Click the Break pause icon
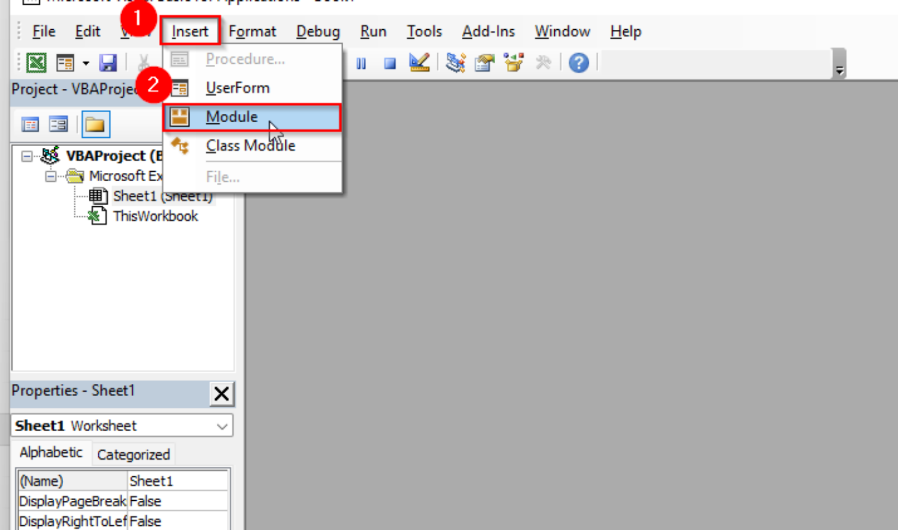The height and width of the screenshot is (530, 898). (x=361, y=63)
